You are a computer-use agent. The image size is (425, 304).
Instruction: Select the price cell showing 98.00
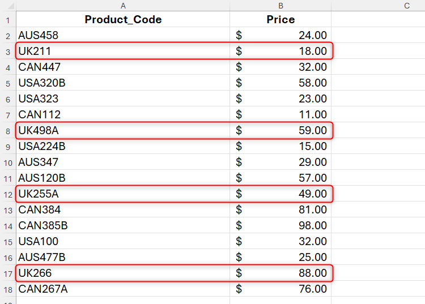pos(280,226)
